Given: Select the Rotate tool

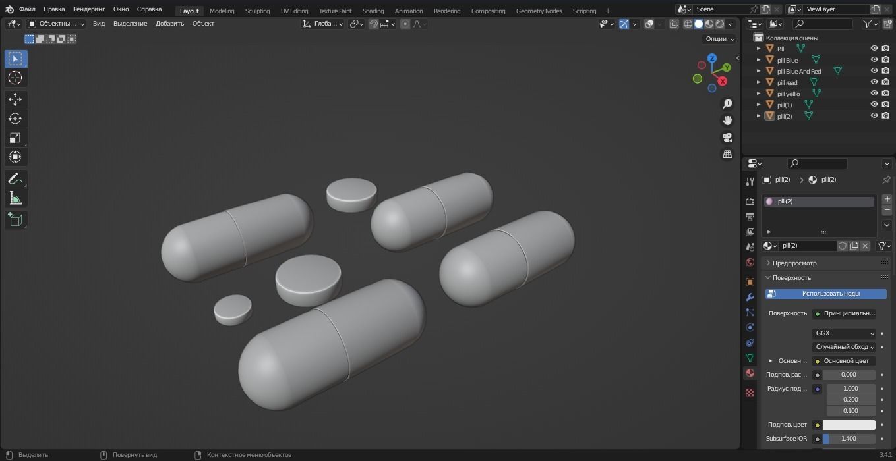Looking at the screenshot, I should 16,119.
